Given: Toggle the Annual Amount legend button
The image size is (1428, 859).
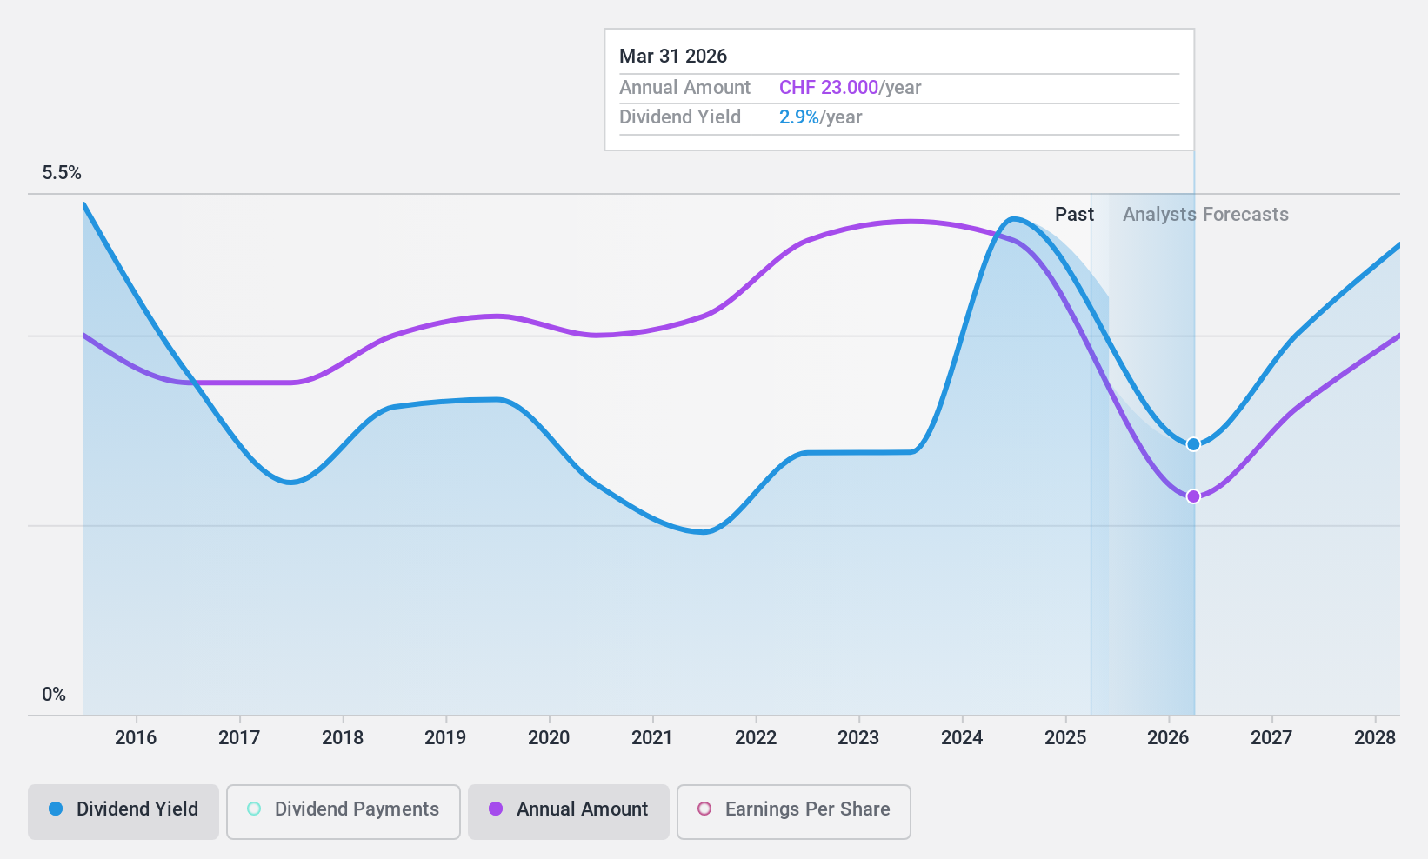Looking at the screenshot, I should coord(569,811).
